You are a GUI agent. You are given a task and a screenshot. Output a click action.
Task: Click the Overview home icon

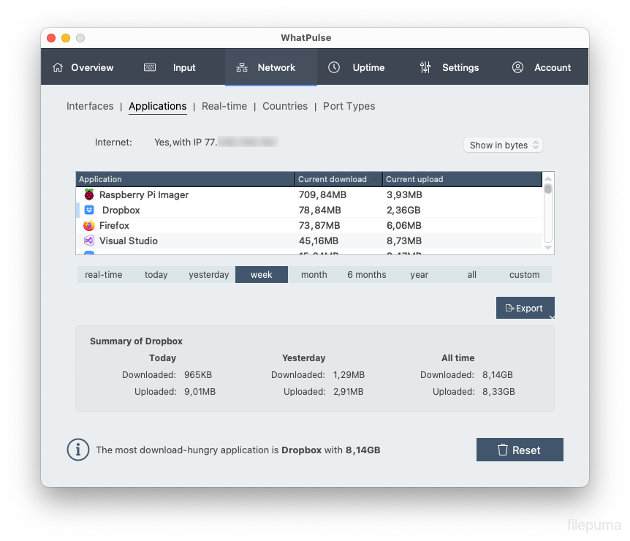coord(58,67)
